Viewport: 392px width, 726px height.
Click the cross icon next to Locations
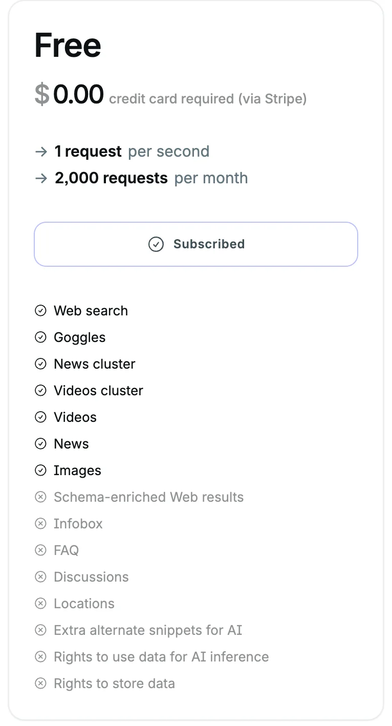tap(41, 604)
